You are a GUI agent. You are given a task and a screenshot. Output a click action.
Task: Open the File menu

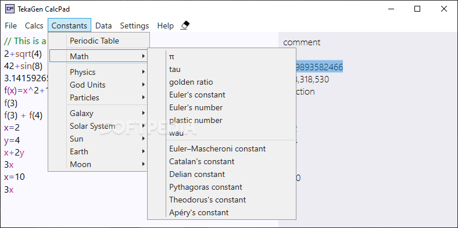coord(11,26)
